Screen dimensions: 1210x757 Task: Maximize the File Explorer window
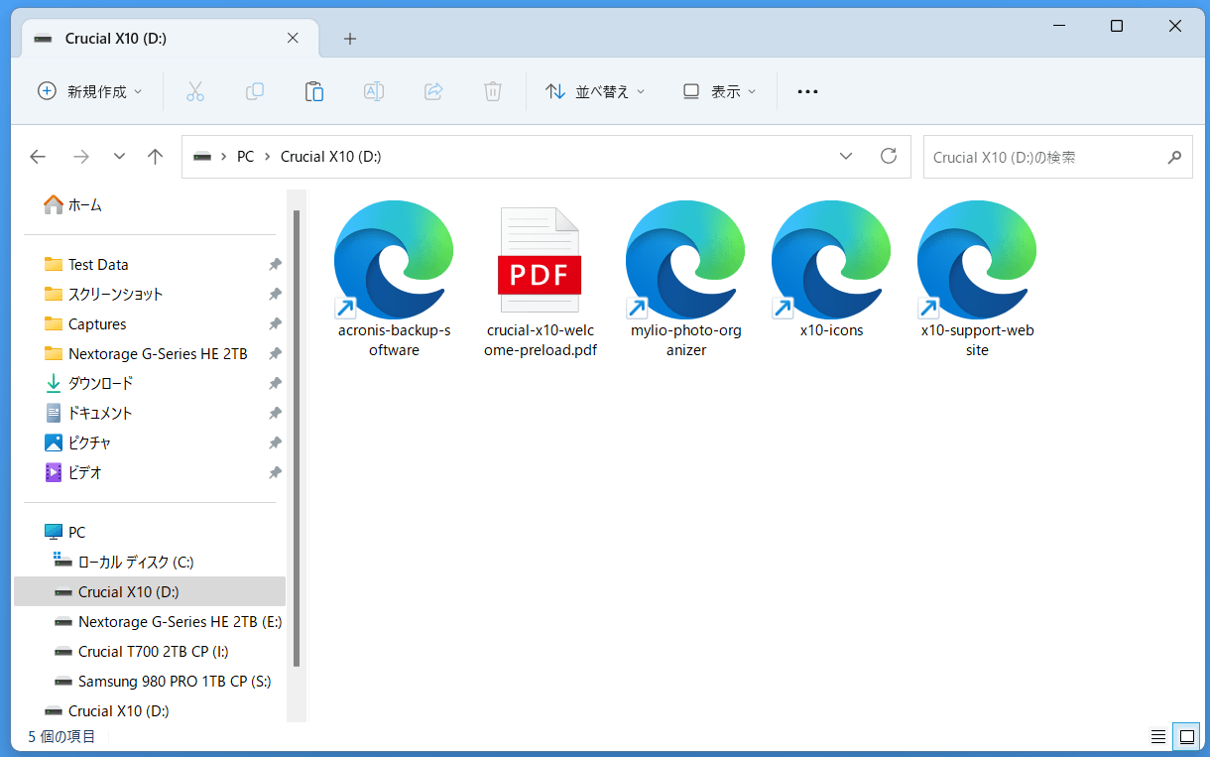[1117, 27]
